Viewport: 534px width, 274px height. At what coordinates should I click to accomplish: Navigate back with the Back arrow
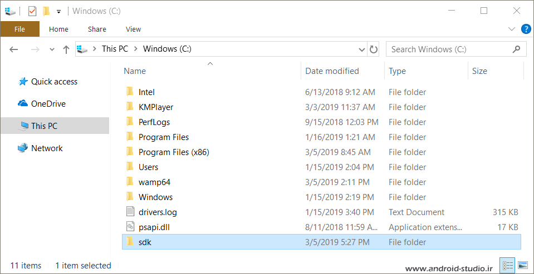(13, 49)
